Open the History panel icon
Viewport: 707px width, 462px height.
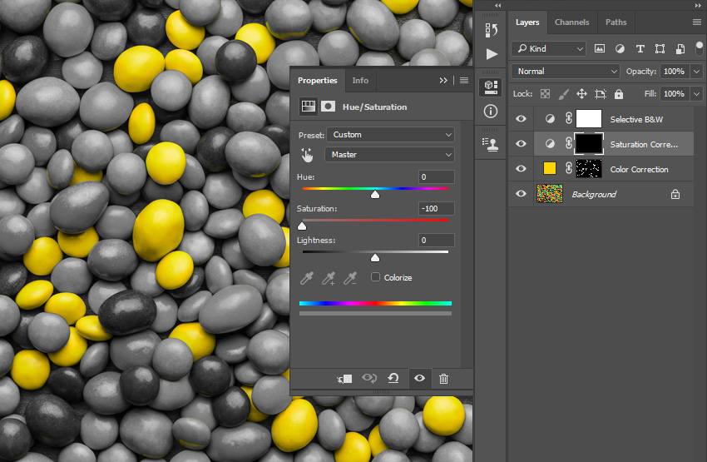(x=491, y=31)
